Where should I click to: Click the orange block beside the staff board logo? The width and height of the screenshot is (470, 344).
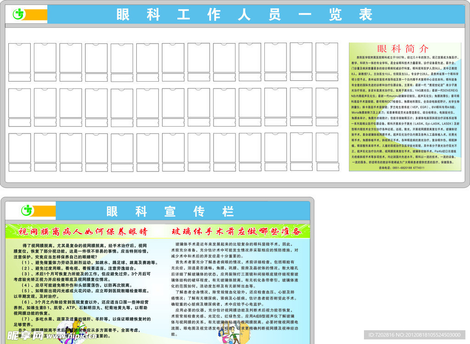[x=36, y=14]
